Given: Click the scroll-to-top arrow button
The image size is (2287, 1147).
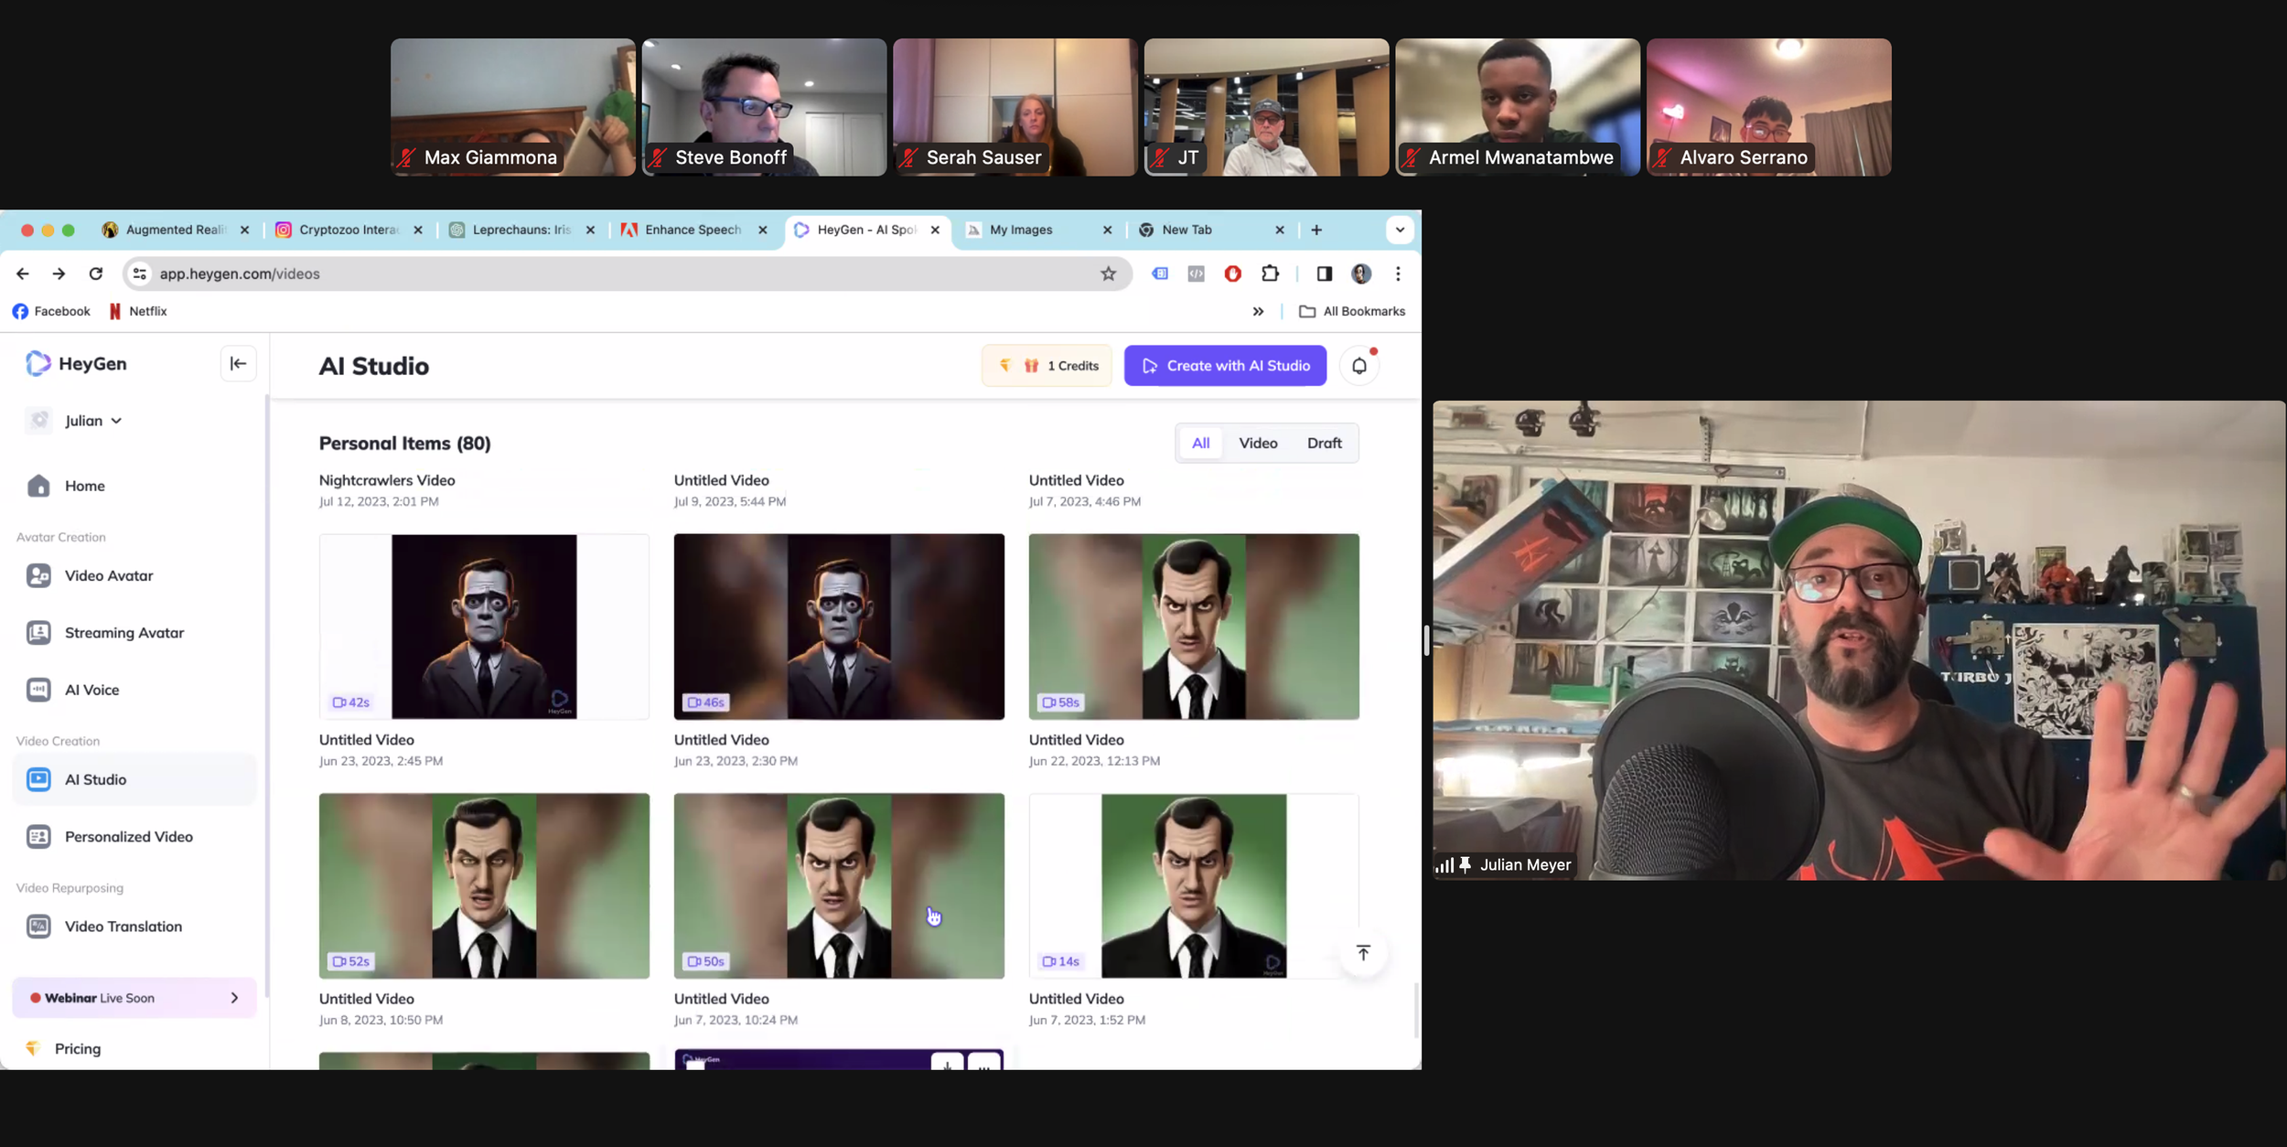Looking at the screenshot, I should pos(1363,953).
